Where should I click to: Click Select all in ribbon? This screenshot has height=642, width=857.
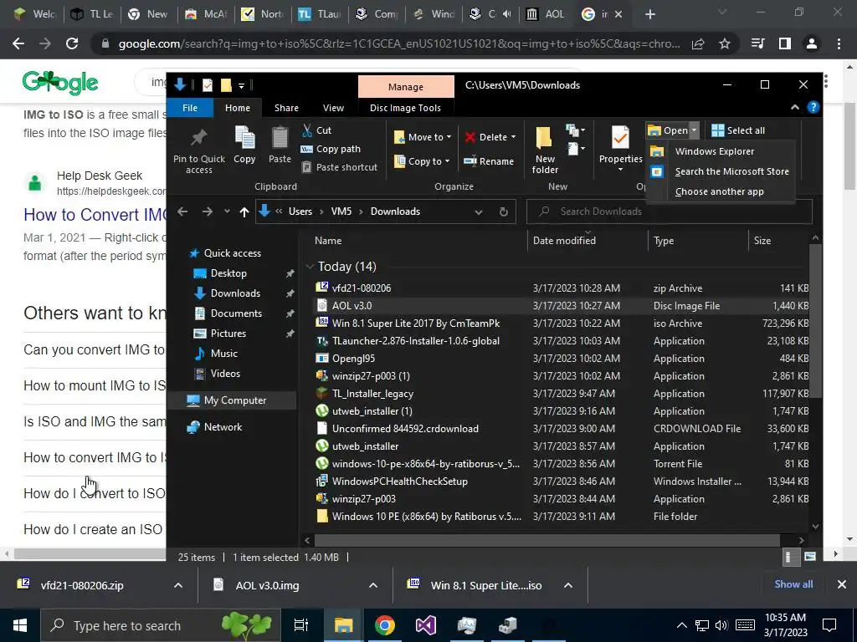click(x=738, y=130)
